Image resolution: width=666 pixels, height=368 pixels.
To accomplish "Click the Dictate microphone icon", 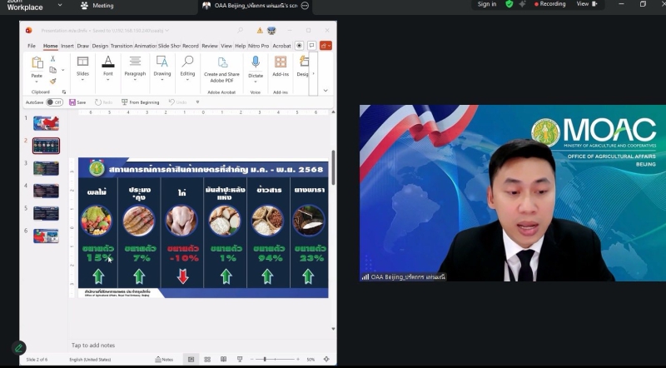I will tap(255, 62).
